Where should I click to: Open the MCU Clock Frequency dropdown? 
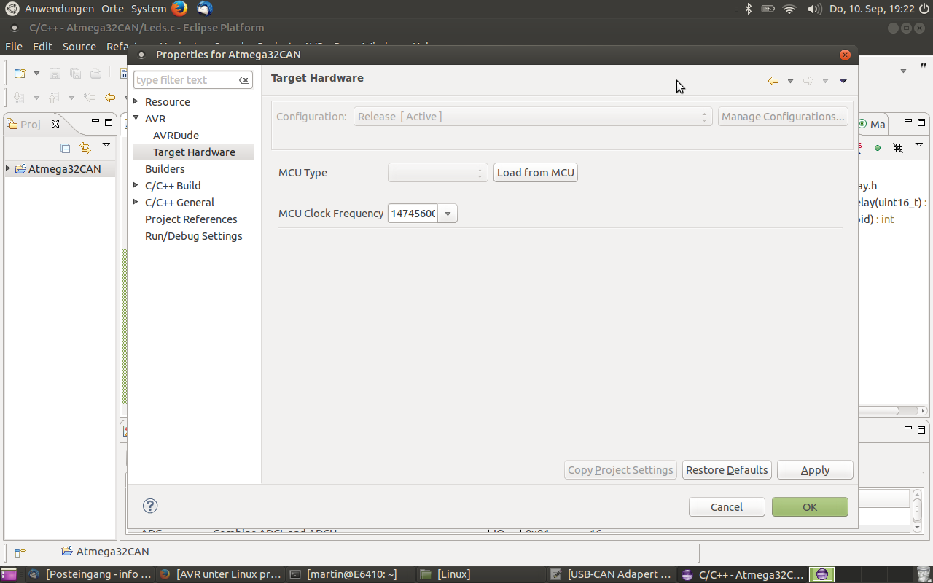pos(447,213)
